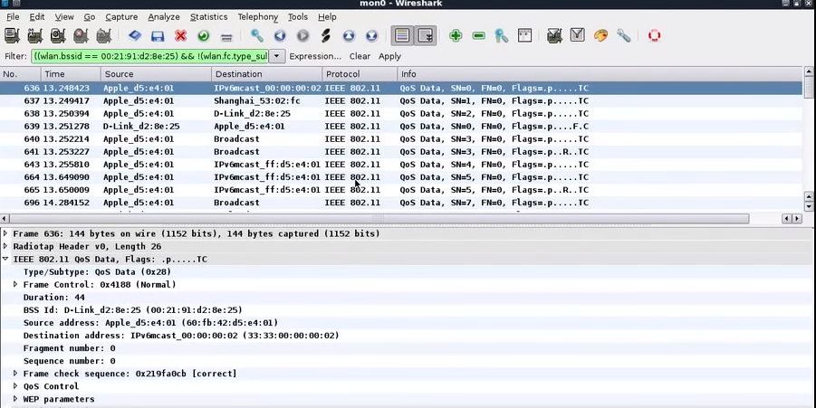This screenshot has width=816, height=408.
Task: Open the capture interfaces list icon
Action: pos(12,36)
